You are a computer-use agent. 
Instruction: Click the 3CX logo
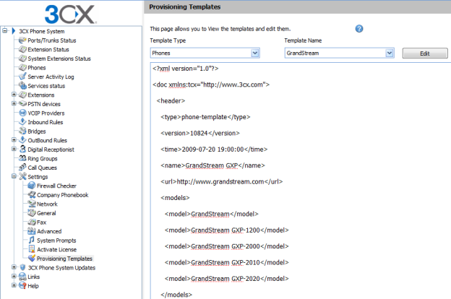click(x=71, y=14)
